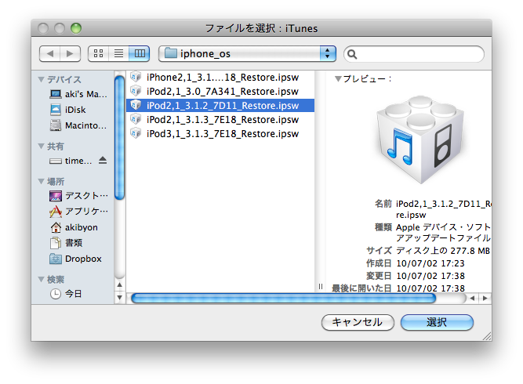The width and height of the screenshot is (523, 384).
Task: Switch to icon view
Action: coord(98,53)
